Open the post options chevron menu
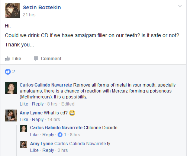This screenshot has width=187, height=156. [180, 6]
